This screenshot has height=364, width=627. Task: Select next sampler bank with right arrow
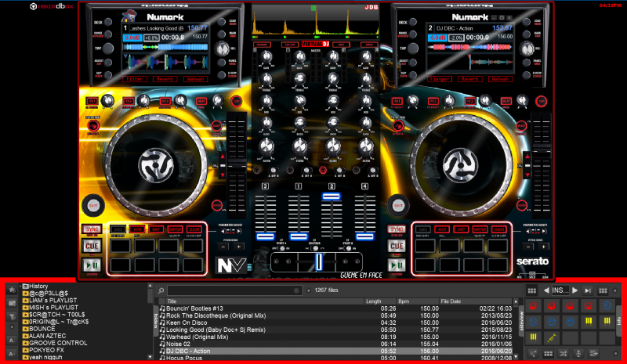pos(574,290)
